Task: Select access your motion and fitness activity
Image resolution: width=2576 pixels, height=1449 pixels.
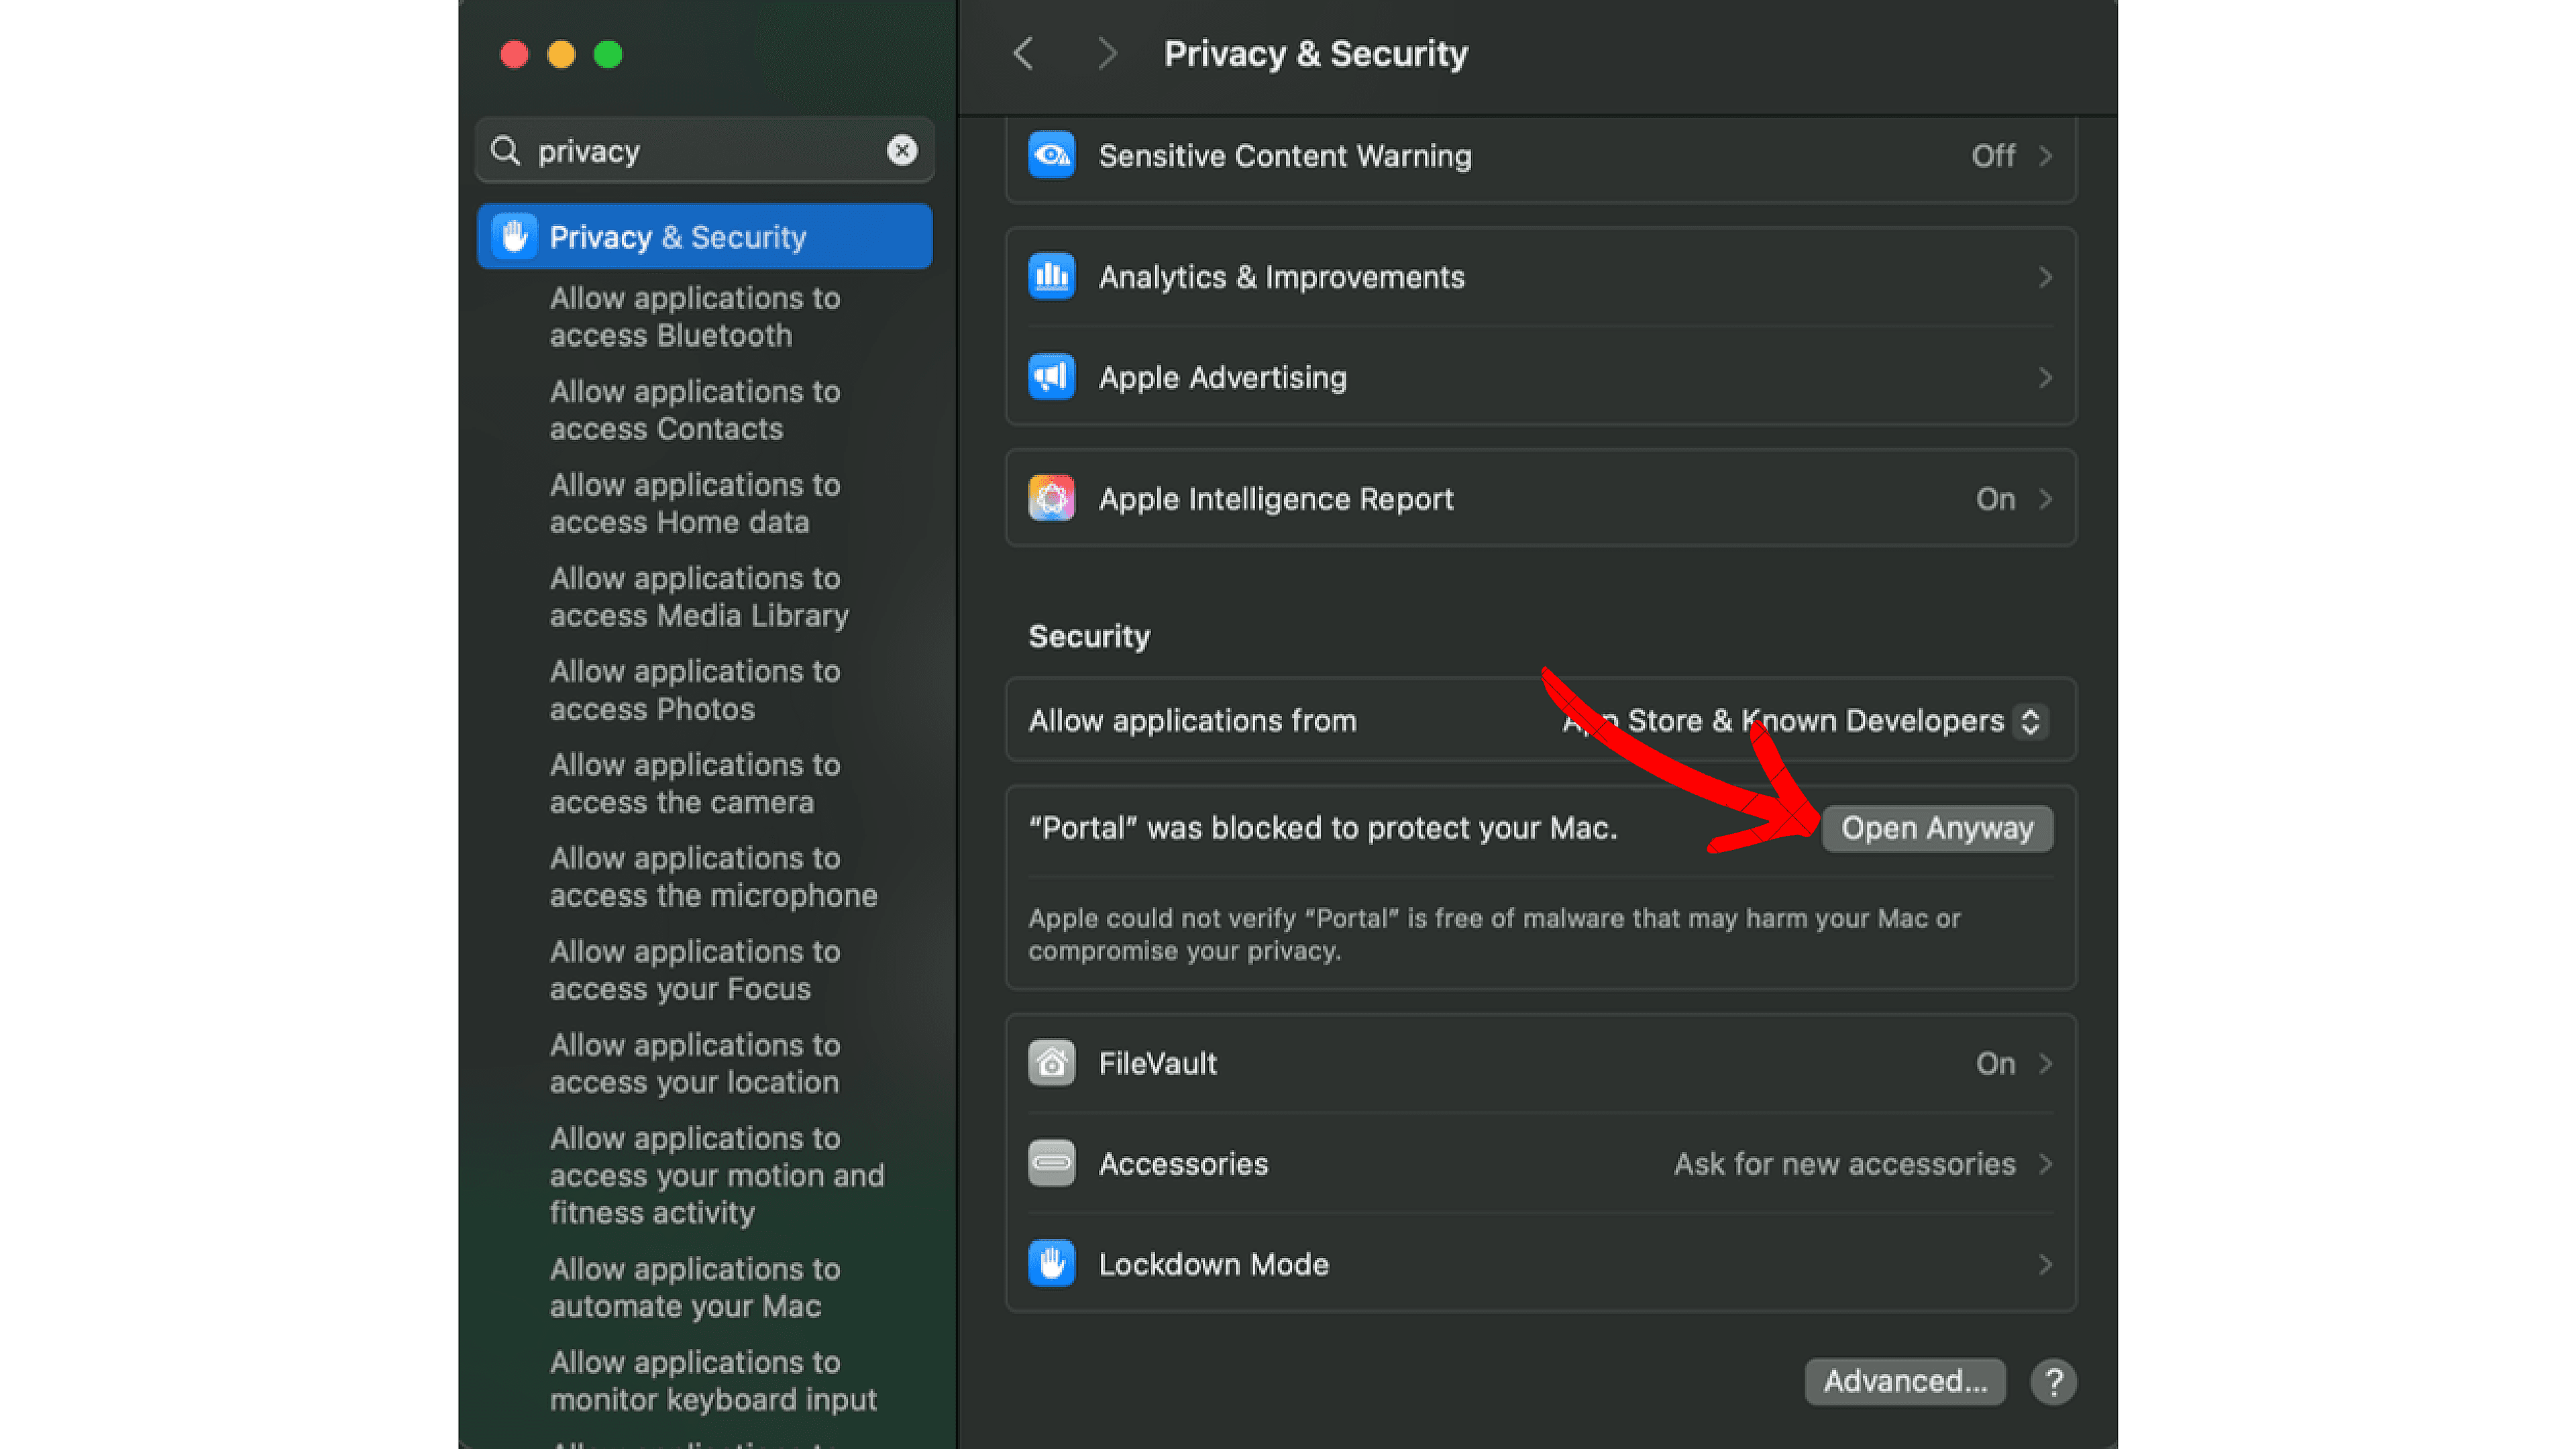Action: (717, 1175)
